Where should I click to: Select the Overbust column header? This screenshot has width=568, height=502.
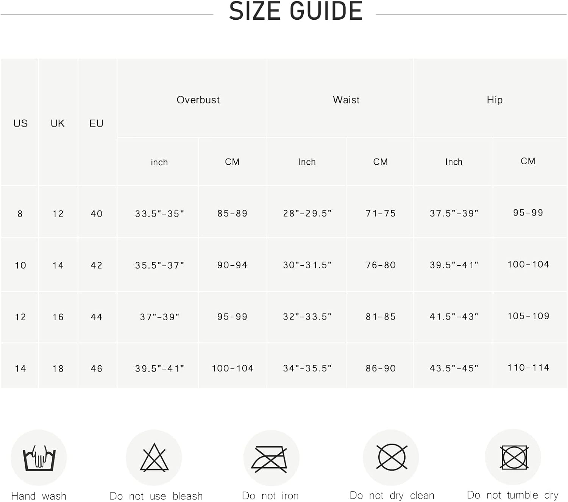tap(198, 100)
